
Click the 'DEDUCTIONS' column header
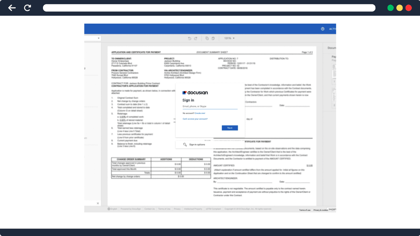point(196,159)
